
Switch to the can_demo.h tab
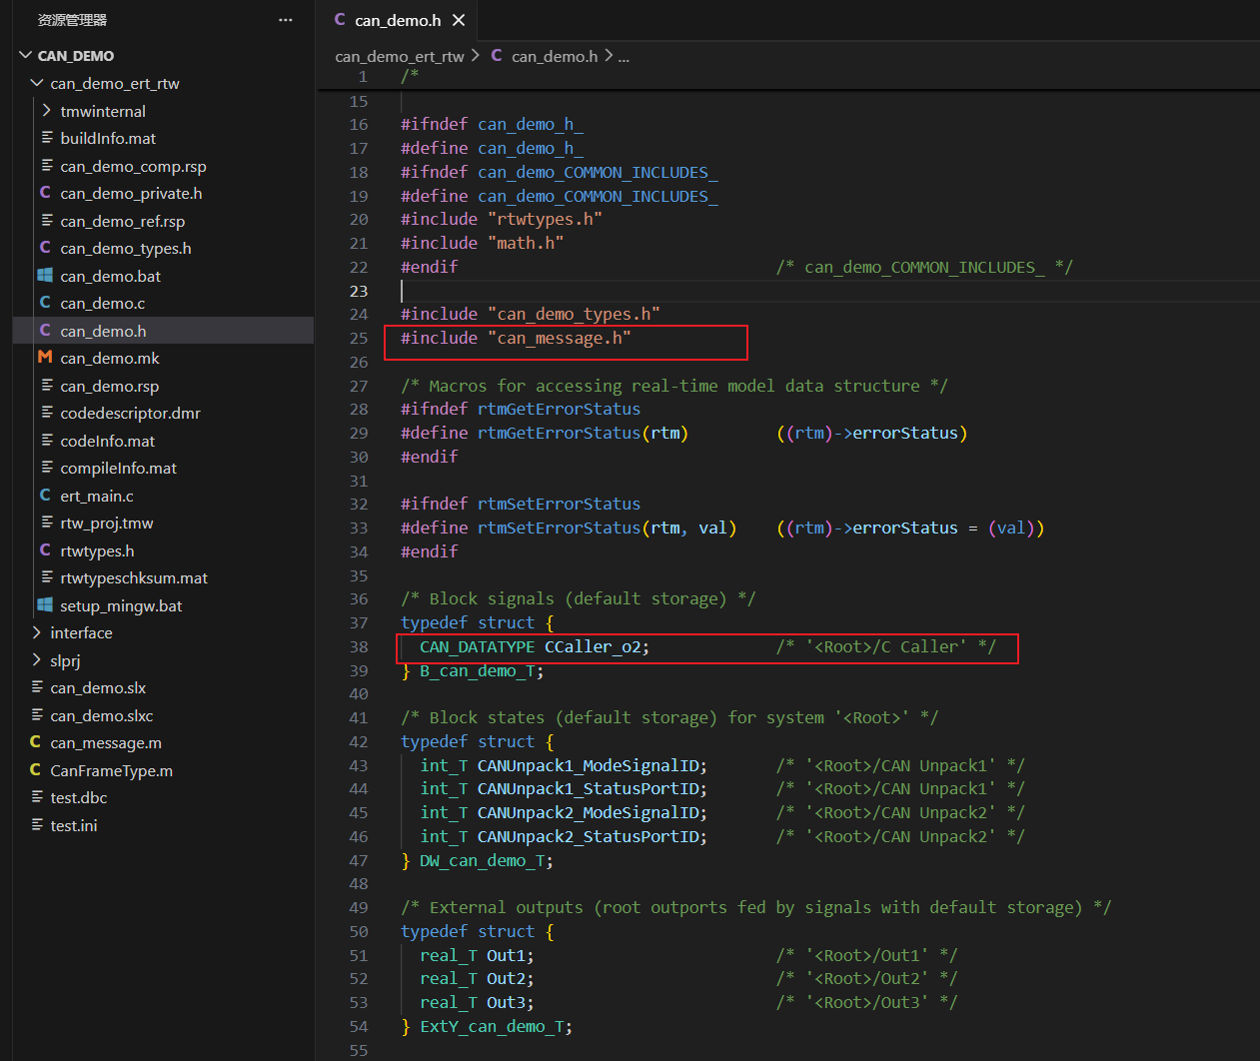point(398,20)
